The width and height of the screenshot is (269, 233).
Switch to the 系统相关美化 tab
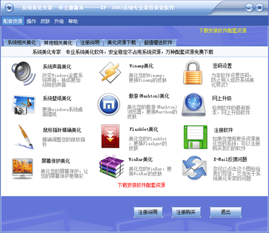pos(21,43)
